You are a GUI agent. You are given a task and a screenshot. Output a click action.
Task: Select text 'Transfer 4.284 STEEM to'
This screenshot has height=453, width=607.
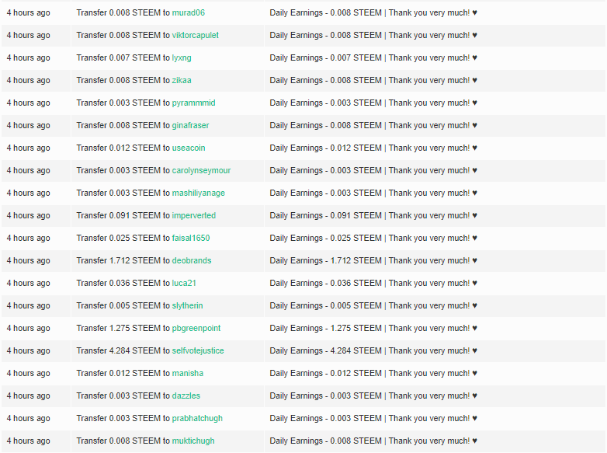tap(123, 350)
